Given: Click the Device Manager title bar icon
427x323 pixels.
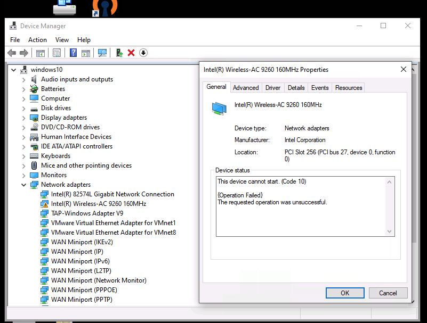Looking at the screenshot, I should point(13,26).
